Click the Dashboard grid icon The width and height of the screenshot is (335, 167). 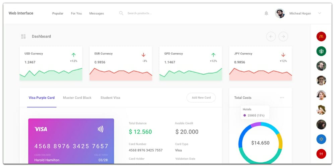tap(23, 36)
